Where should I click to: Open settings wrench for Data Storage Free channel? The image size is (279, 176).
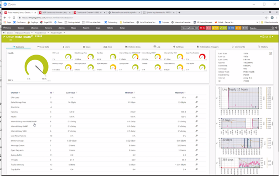pos(197,102)
